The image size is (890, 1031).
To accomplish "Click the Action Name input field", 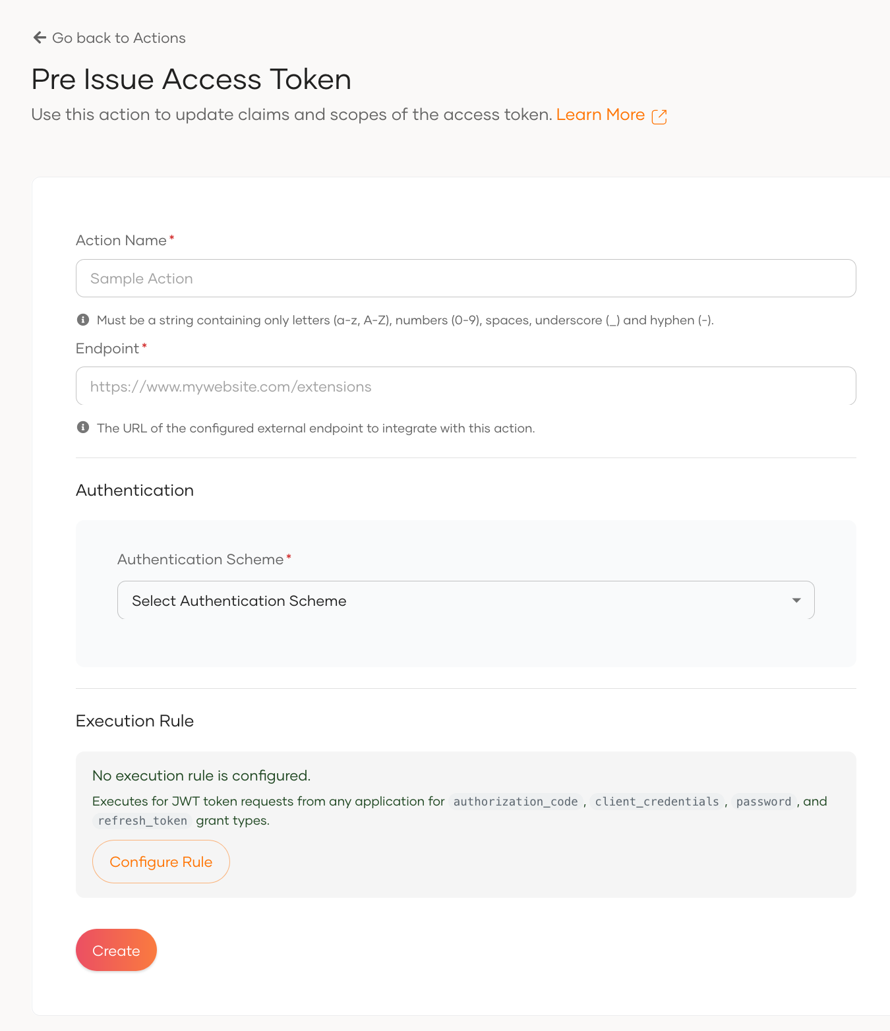I will click(x=465, y=278).
